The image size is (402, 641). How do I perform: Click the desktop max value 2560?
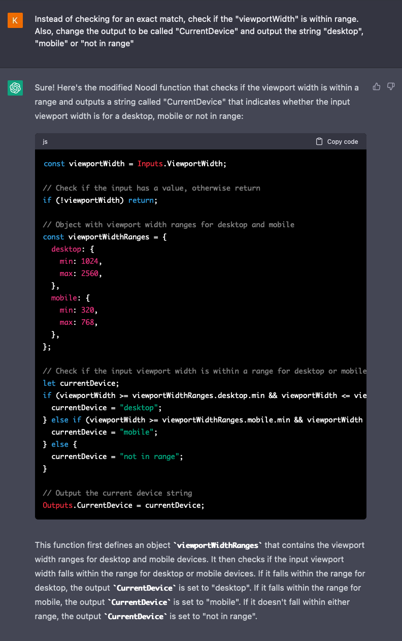91,273
